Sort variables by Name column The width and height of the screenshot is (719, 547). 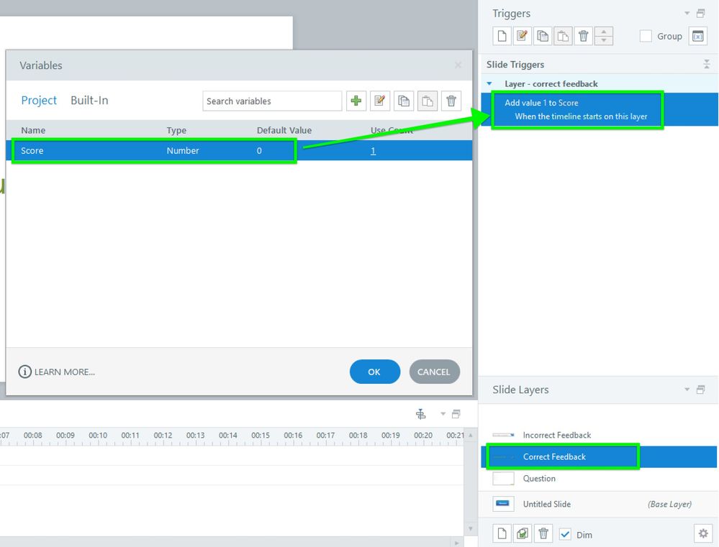(33, 130)
